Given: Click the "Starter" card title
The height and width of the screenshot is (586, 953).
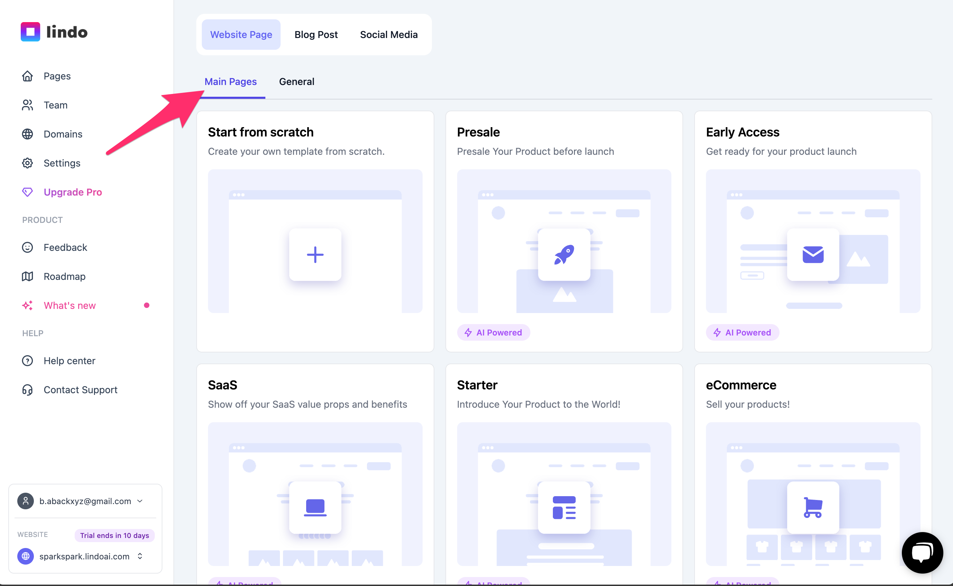Looking at the screenshot, I should pos(477,385).
